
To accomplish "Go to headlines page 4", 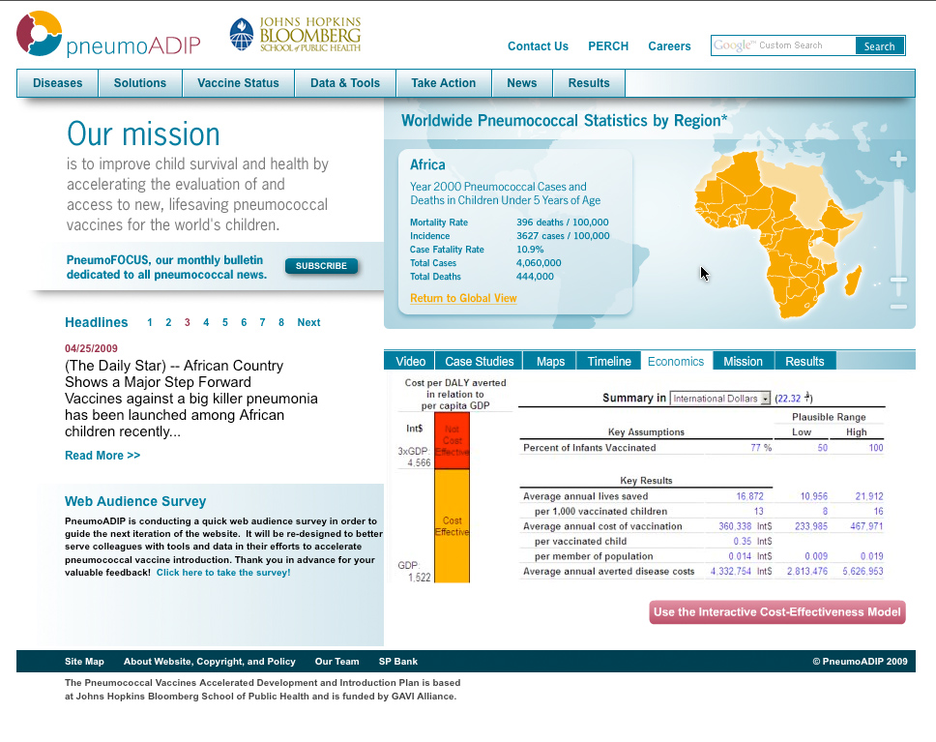I will click(x=206, y=322).
